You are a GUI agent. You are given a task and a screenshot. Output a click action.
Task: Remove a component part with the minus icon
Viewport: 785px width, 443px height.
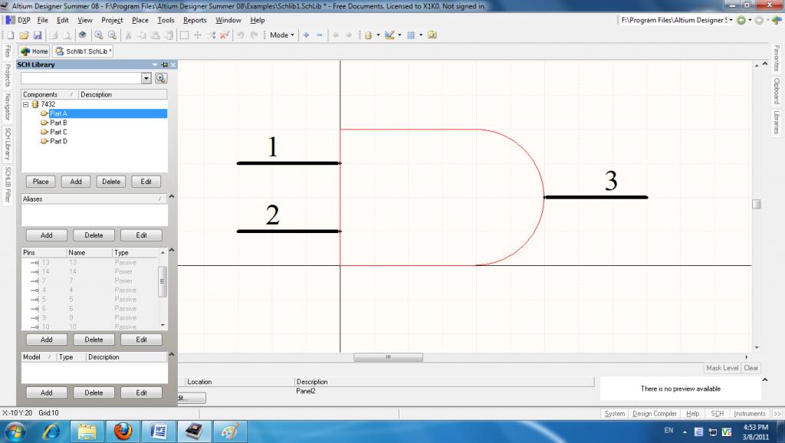(x=320, y=35)
